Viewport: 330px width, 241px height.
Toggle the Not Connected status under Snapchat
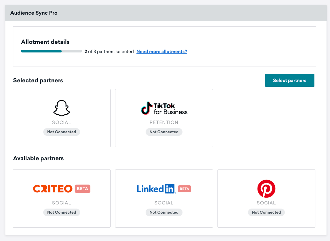(61, 132)
